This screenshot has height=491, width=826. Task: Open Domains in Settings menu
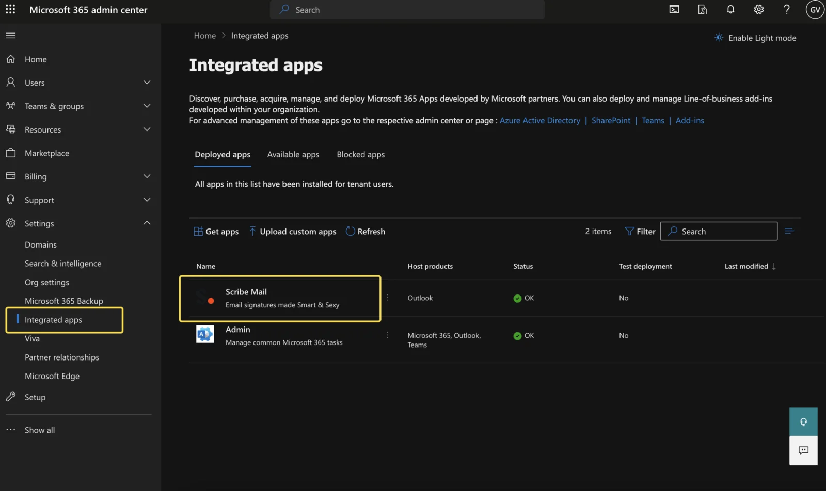41,244
